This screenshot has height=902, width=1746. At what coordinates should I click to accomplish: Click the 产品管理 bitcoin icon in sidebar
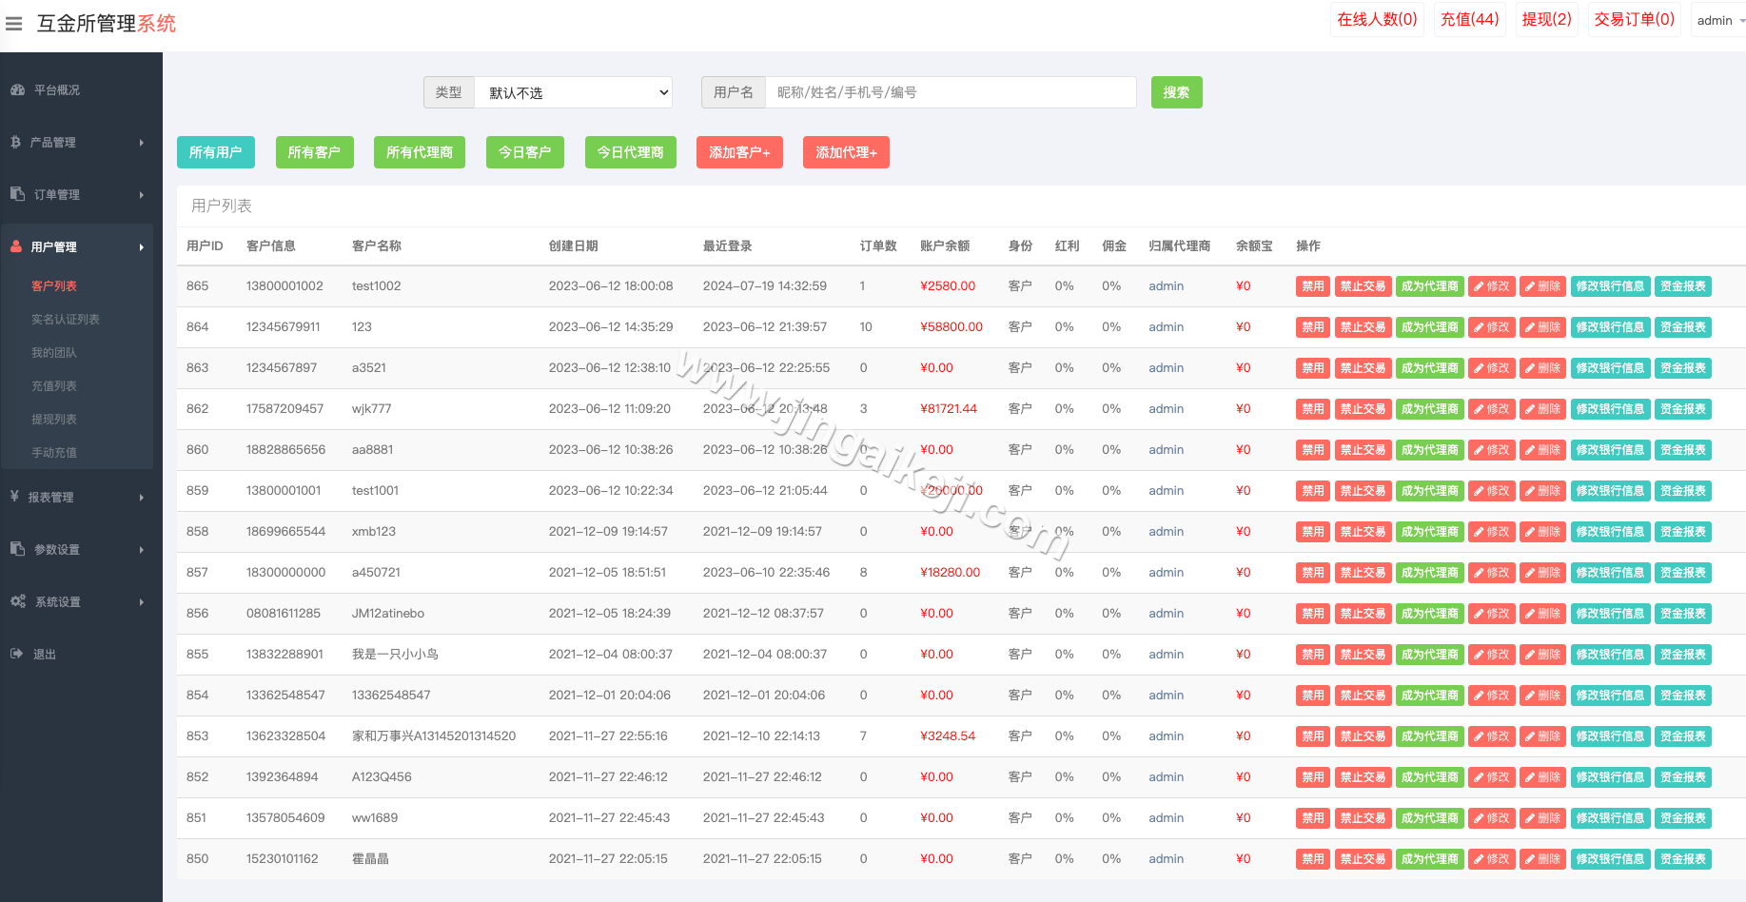click(15, 142)
